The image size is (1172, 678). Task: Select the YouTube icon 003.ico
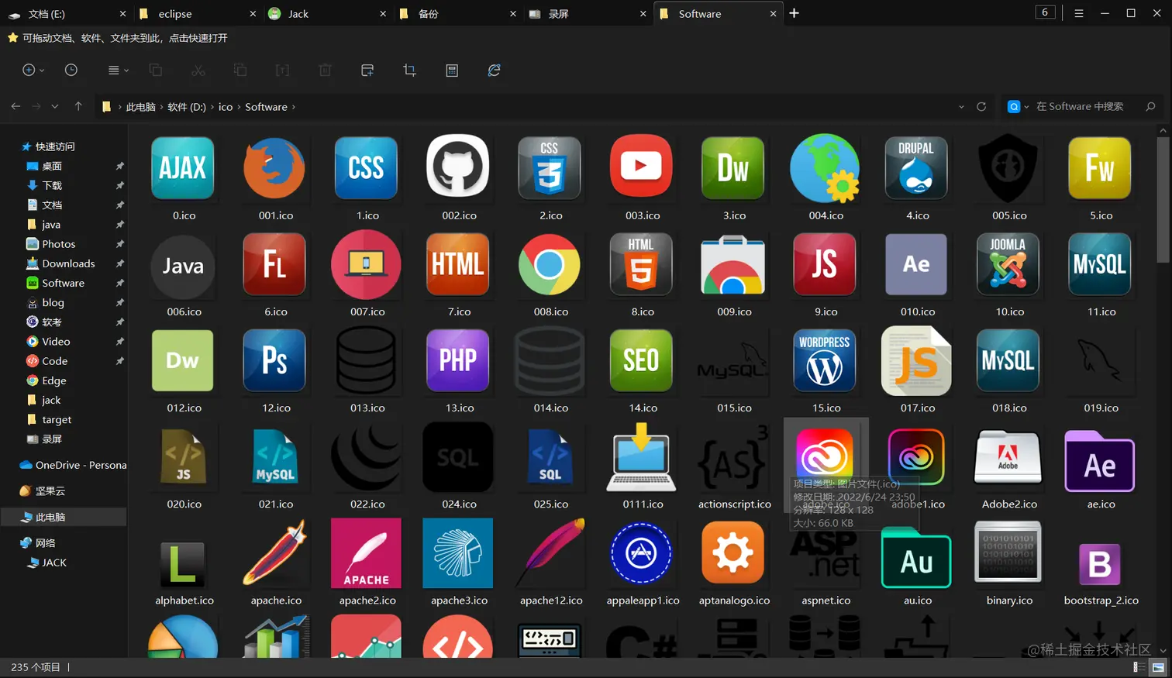[x=641, y=167]
